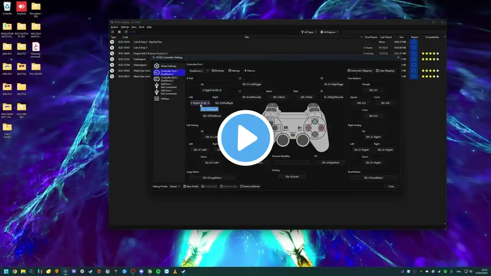Viewport: 491px width, 276px height.
Task: Open the All Regions filter dropdown
Action: (330, 32)
